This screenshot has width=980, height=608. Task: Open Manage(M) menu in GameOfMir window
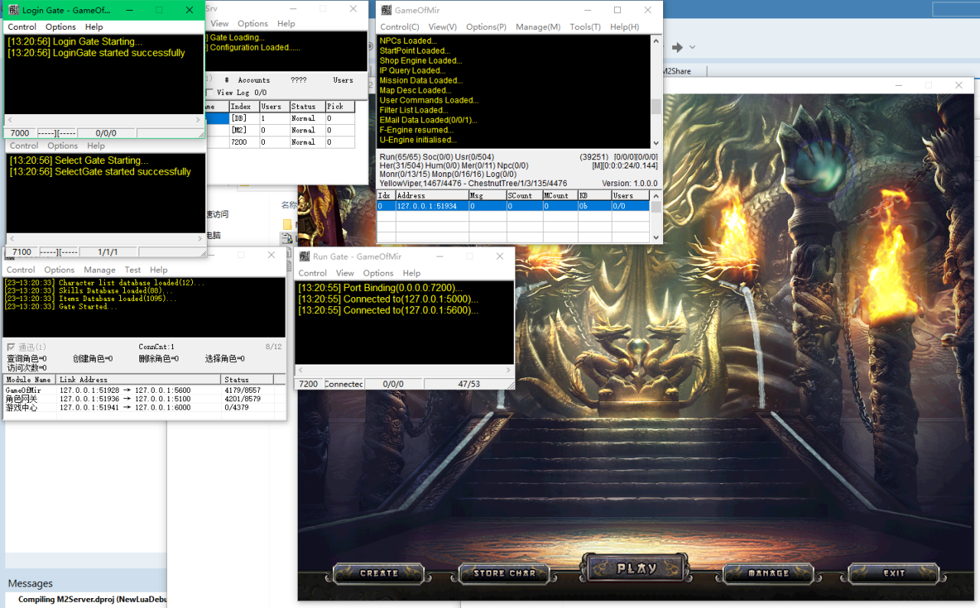pyautogui.click(x=538, y=27)
